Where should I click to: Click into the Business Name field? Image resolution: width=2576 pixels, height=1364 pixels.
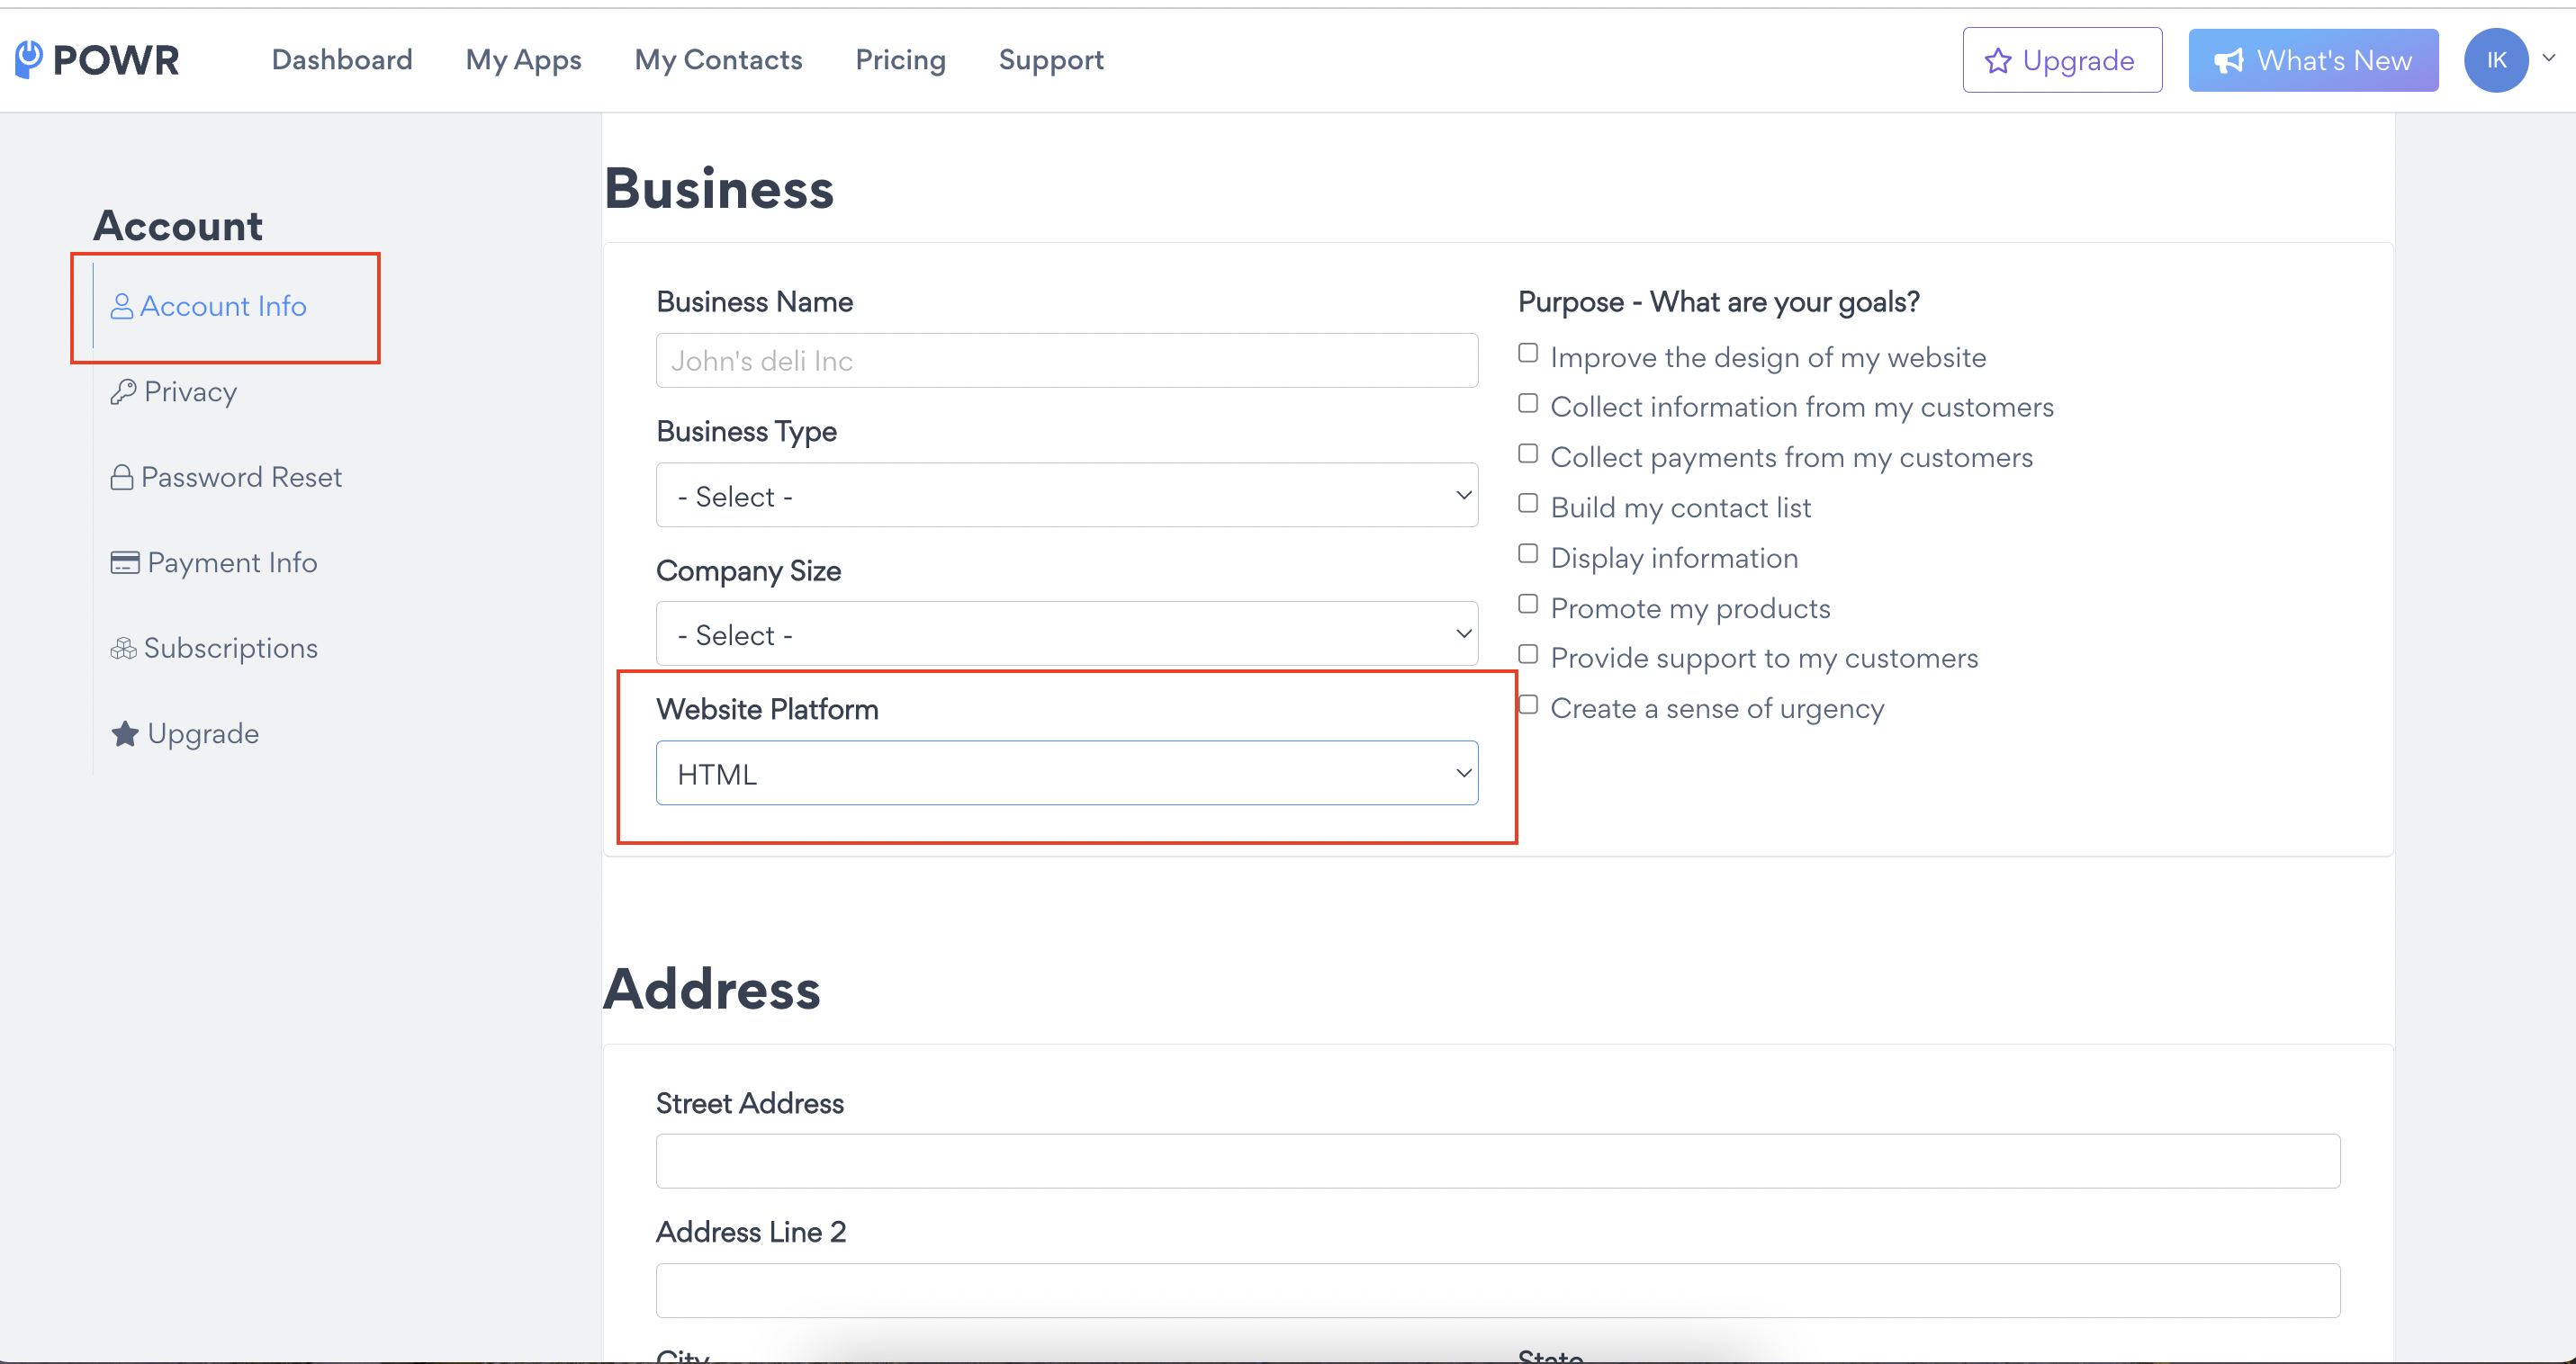point(1067,361)
